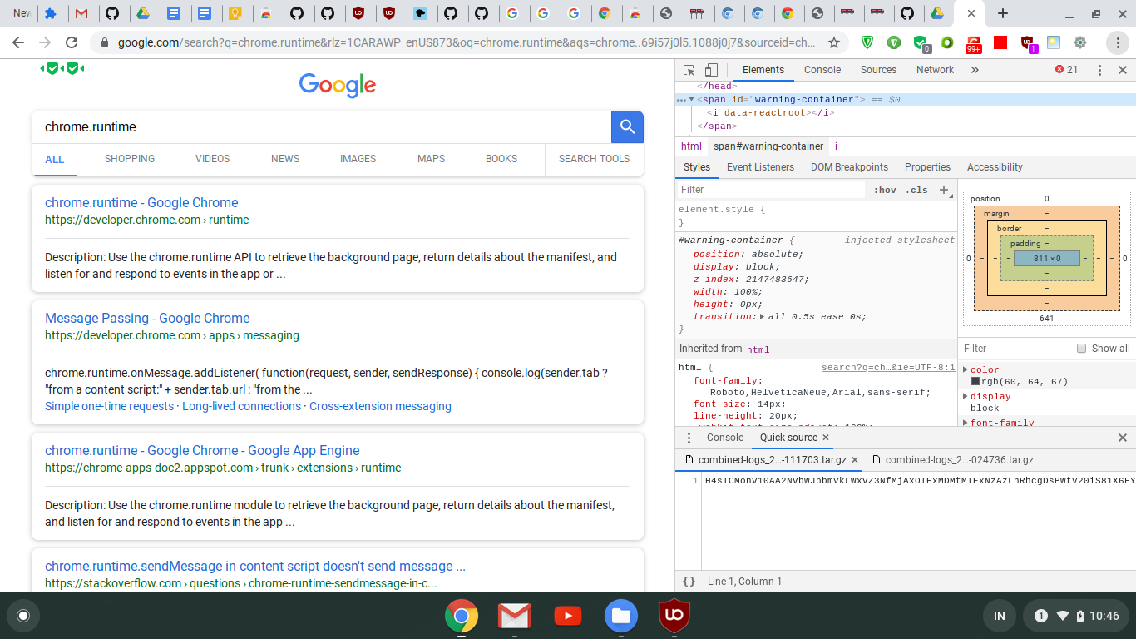Open the Accessibility pane
1136x639 pixels.
(995, 167)
